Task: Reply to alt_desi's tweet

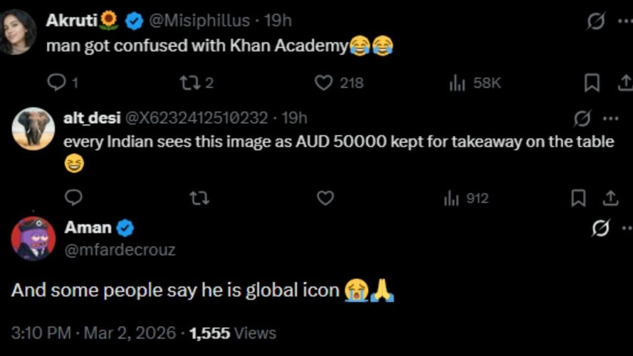Action: coord(74,198)
